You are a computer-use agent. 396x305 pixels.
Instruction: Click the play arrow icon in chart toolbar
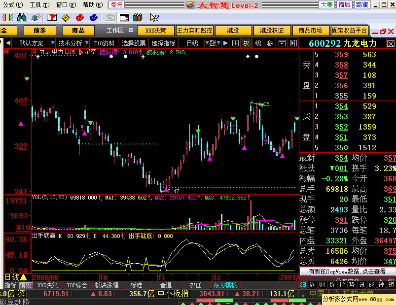pos(225,43)
